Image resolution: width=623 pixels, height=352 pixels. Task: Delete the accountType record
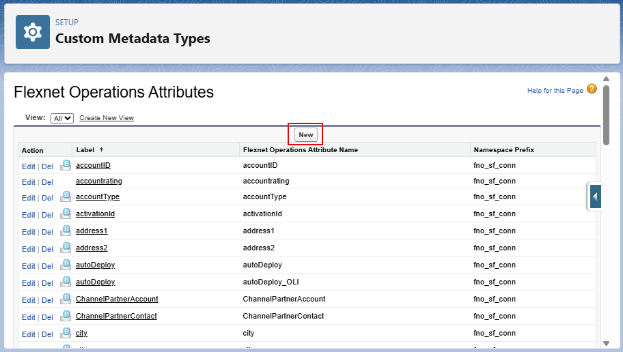click(47, 198)
